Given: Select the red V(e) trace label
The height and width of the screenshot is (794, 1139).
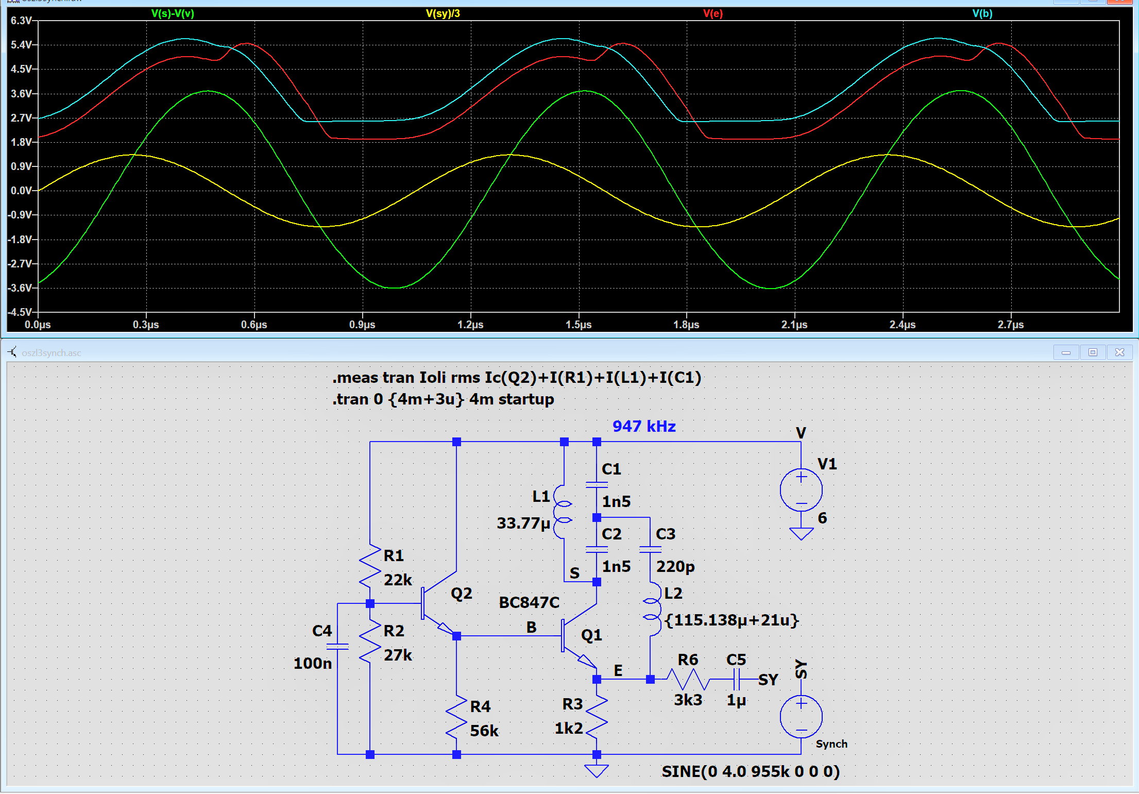Looking at the screenshot, I should click(712, 13).
